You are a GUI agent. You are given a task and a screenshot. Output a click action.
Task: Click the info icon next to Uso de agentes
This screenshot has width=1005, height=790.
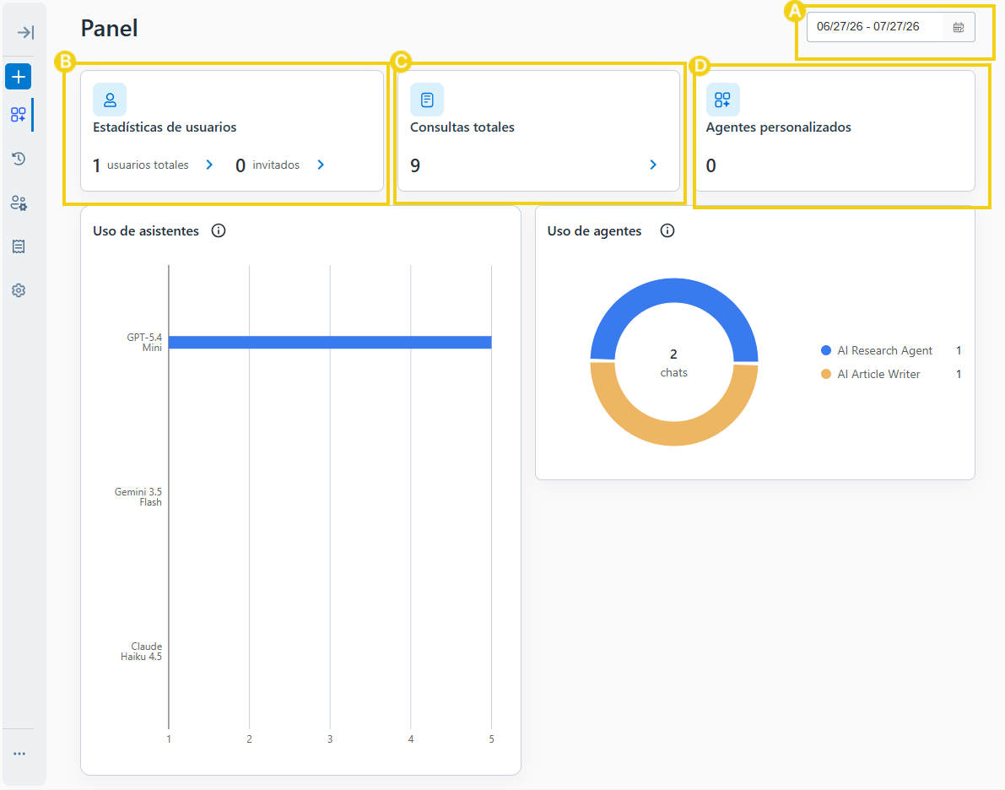[x=667, y=231]
